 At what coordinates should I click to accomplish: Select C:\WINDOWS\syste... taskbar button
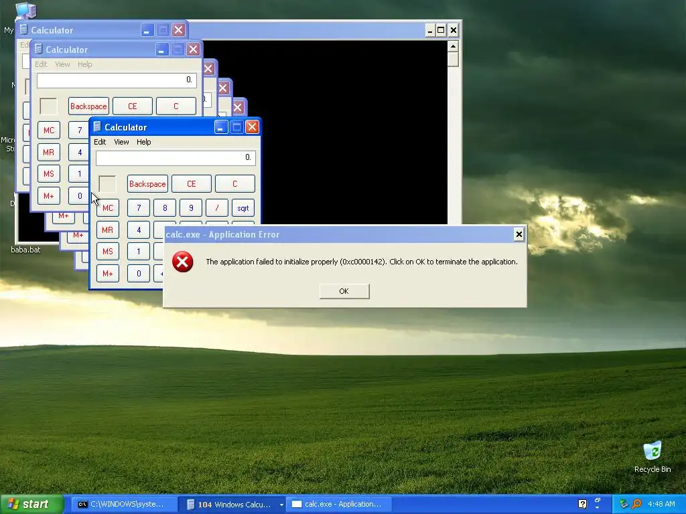pos(123,505)
